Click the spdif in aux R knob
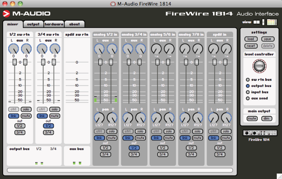The width and height of the screenshot is (282, 179). click(x=226, y=48)
